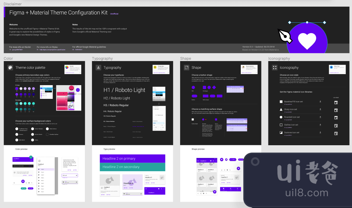Viewport: 352px width, 208px height.
Task: Click the Headline 2 on primary banner
Action: 133,158
